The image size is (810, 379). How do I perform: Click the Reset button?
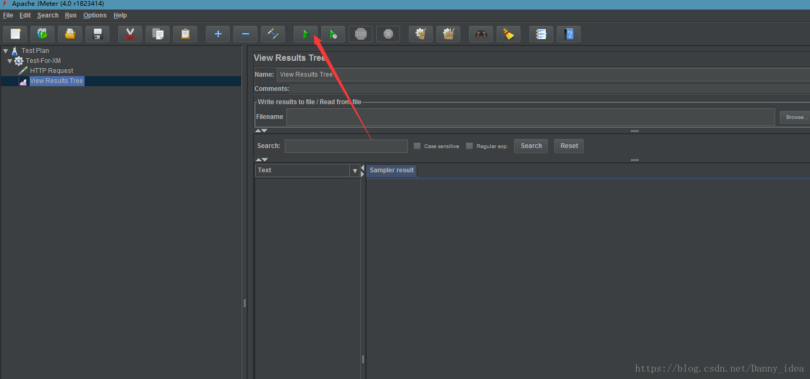569,146
